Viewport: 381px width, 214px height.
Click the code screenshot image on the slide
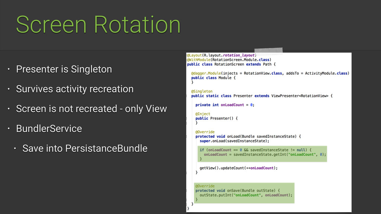pos(269,132)
